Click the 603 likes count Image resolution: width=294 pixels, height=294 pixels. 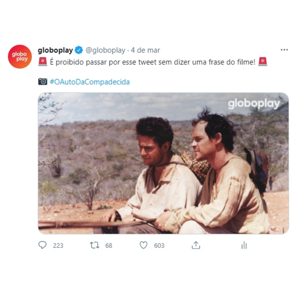click(159, 245)
